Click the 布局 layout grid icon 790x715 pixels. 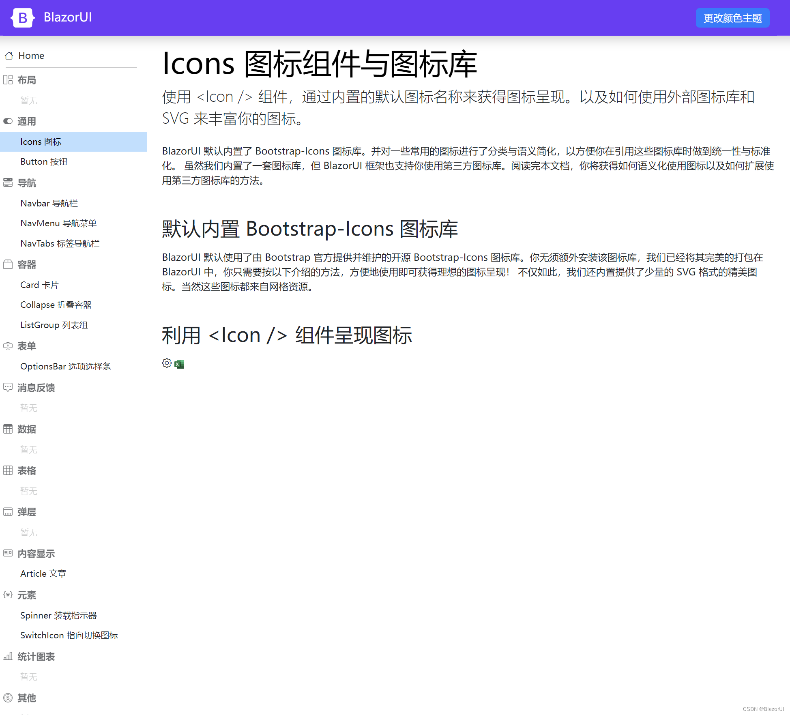[x=8, y=80]
